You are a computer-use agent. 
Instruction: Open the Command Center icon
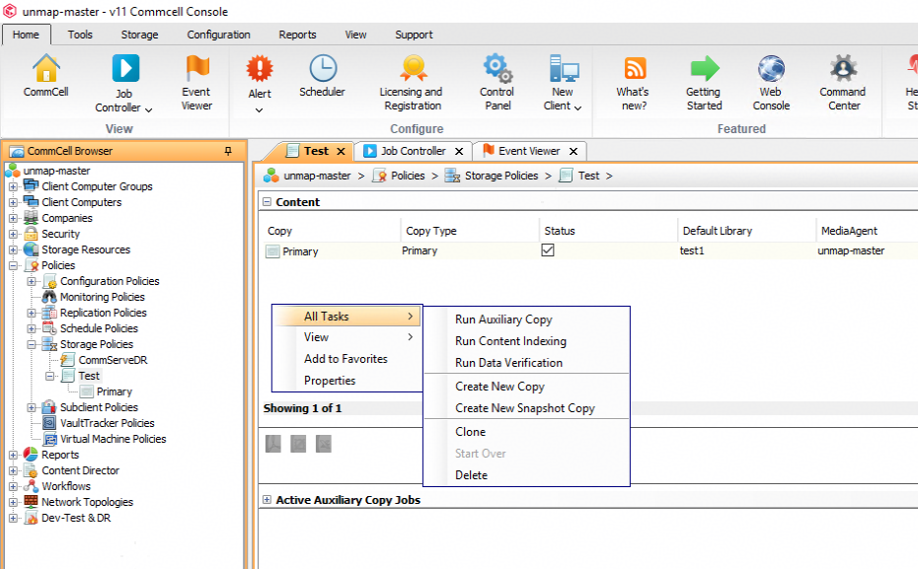click(843, 68)
